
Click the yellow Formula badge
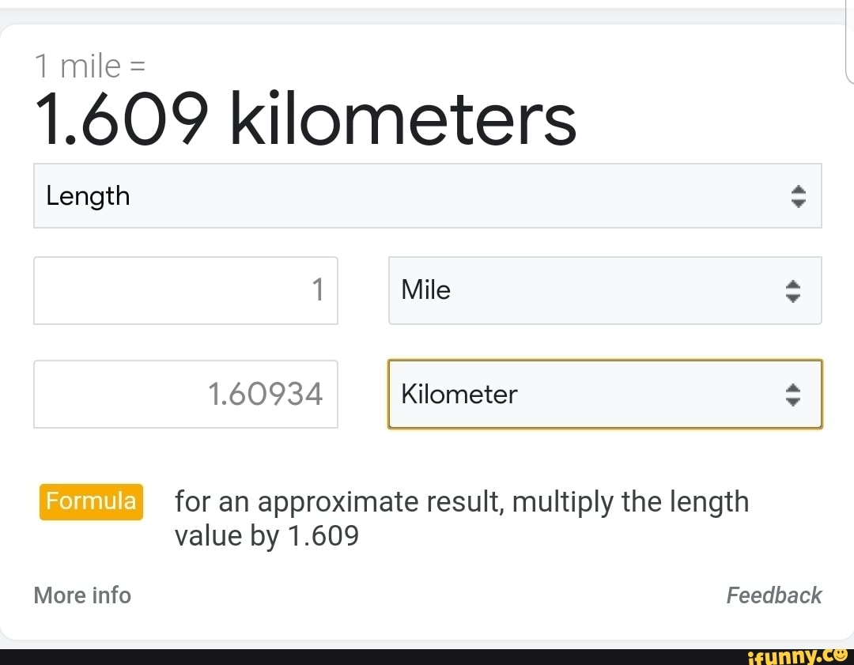[91, 501]
